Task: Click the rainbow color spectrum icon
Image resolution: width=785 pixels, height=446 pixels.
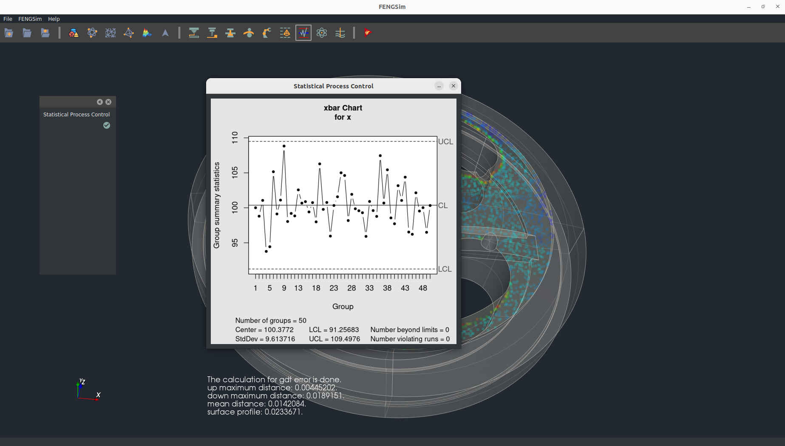Action: click(x=147, y=33)
